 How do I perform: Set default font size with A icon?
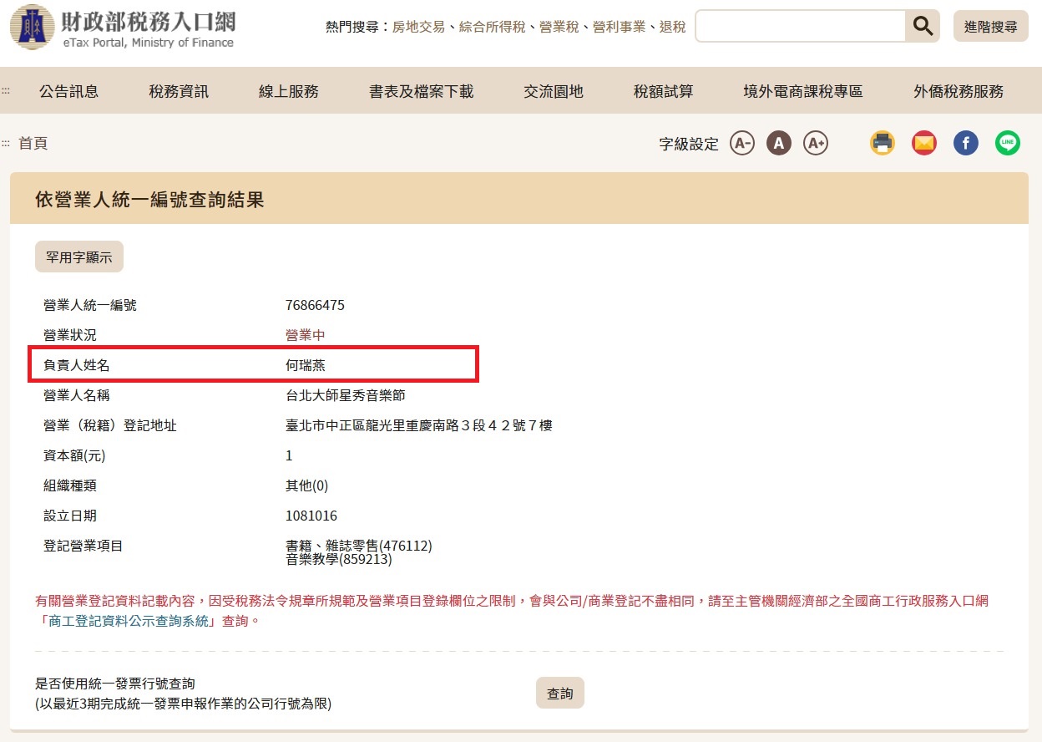778,143
